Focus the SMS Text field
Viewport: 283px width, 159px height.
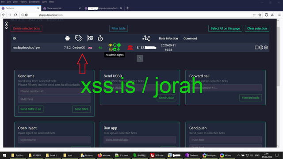[54, 99]
